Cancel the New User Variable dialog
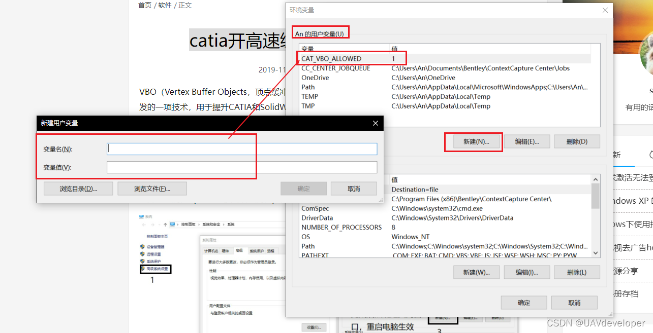 click(x=354, y=189)
